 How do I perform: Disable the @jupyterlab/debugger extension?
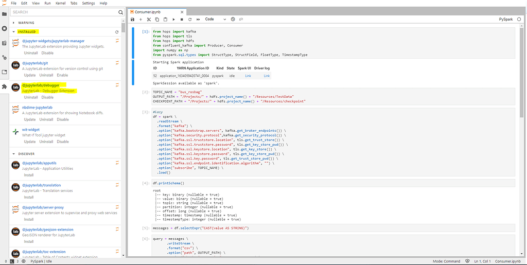point(47,97)
